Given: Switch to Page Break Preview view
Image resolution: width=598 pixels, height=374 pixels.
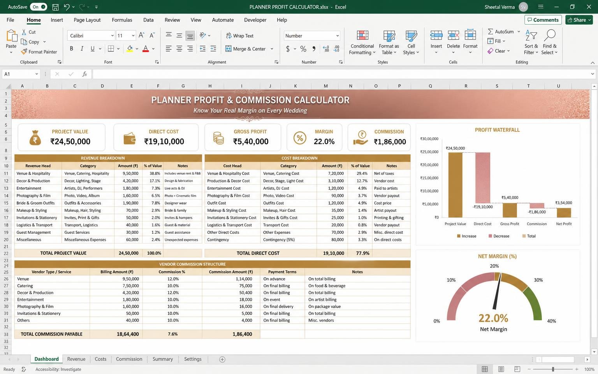Looking at the screenshot, I should [x=517, y=369].
